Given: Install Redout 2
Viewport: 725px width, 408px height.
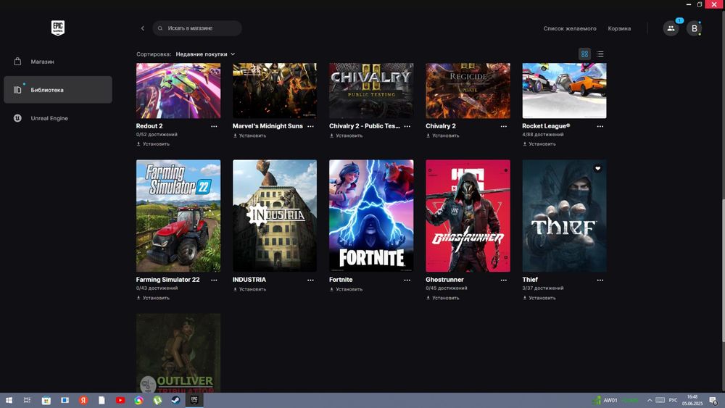Looking at the screenshot, I should pyautogui.click(x=153, y=144).
